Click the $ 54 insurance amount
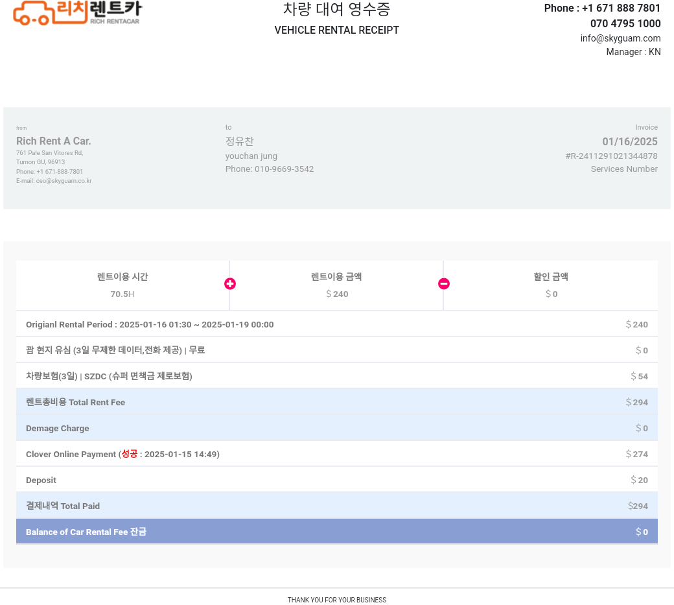The width and height of the screenshot is (674, 605). (x=639, y=376)
